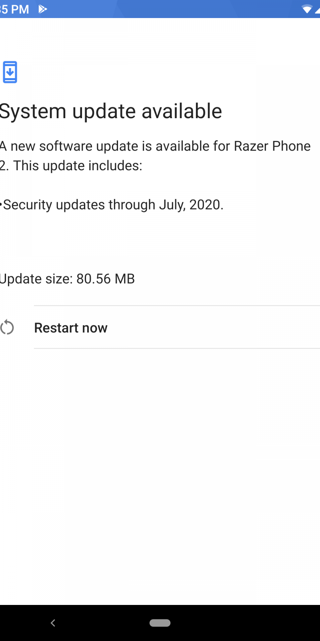Tap the "Restart now" label
This screenshot has width=320, height=641.
[x=71, y=328]
